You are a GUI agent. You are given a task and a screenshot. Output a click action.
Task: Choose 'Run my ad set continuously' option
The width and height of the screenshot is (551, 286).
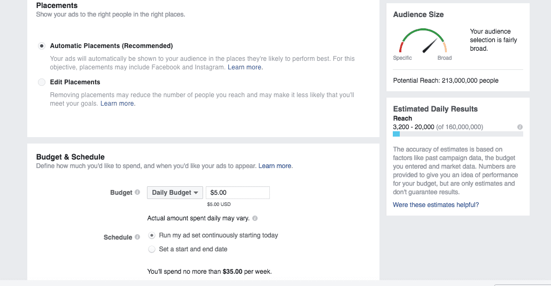tap(151, 235)
